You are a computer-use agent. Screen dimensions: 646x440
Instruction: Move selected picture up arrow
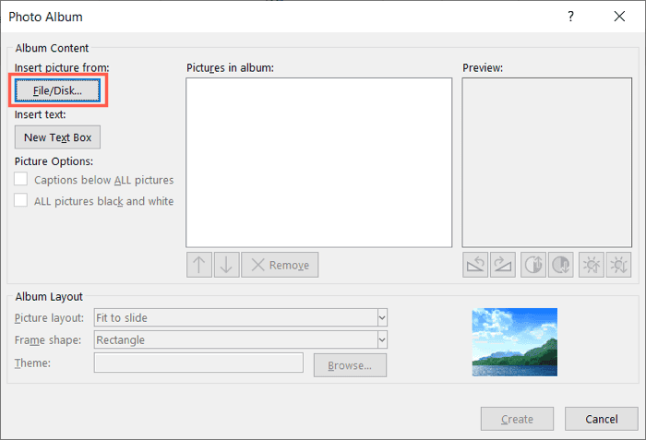point(199,265)
